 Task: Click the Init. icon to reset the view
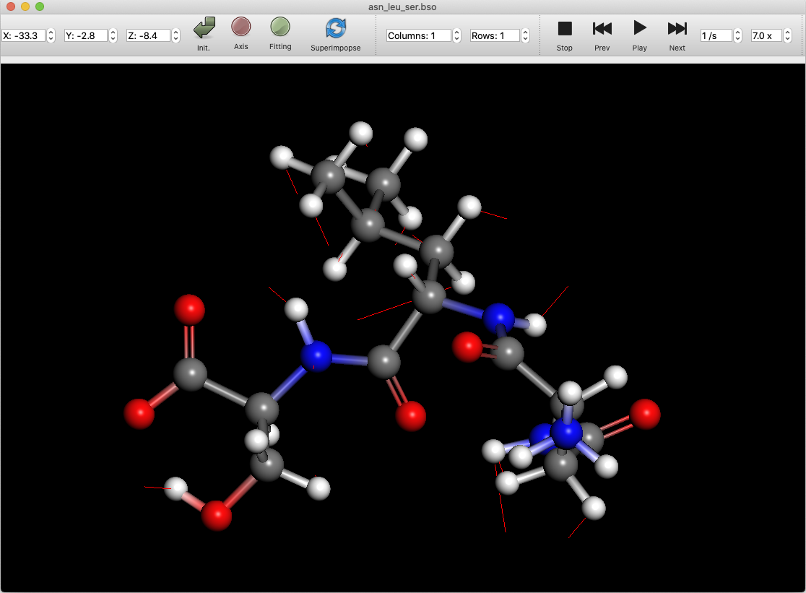(x=203, y=30)
